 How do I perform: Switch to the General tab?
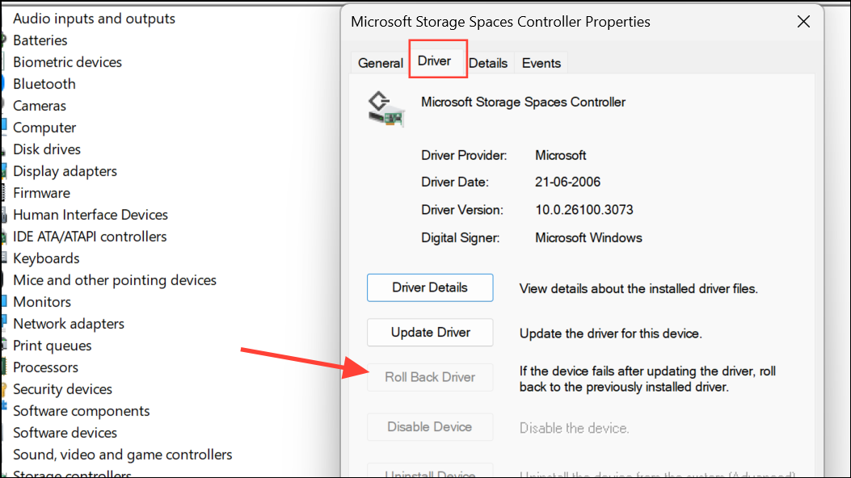(380, 63)
